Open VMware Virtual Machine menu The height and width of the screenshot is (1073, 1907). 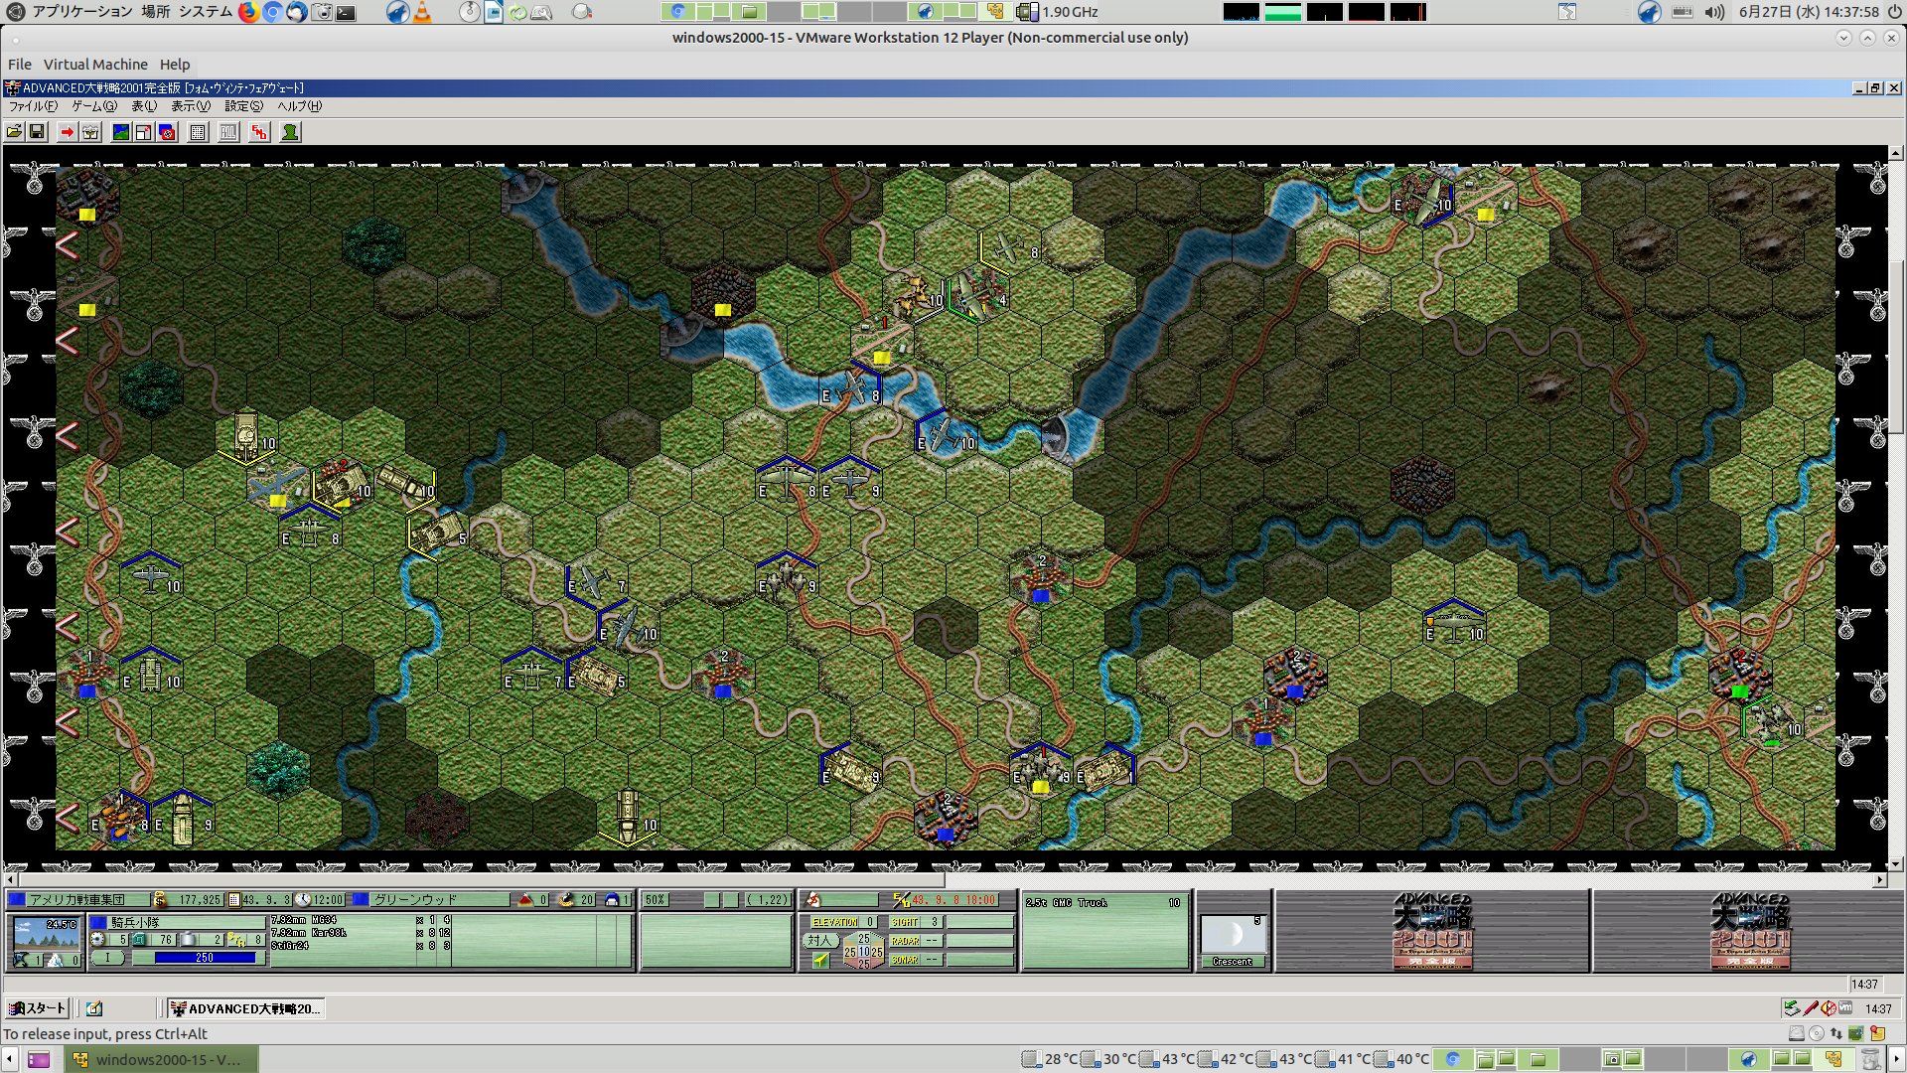(x=95, y=64)
